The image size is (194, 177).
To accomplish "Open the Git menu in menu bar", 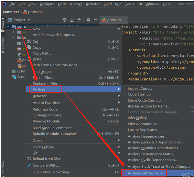I will click(x=140, y=4).
